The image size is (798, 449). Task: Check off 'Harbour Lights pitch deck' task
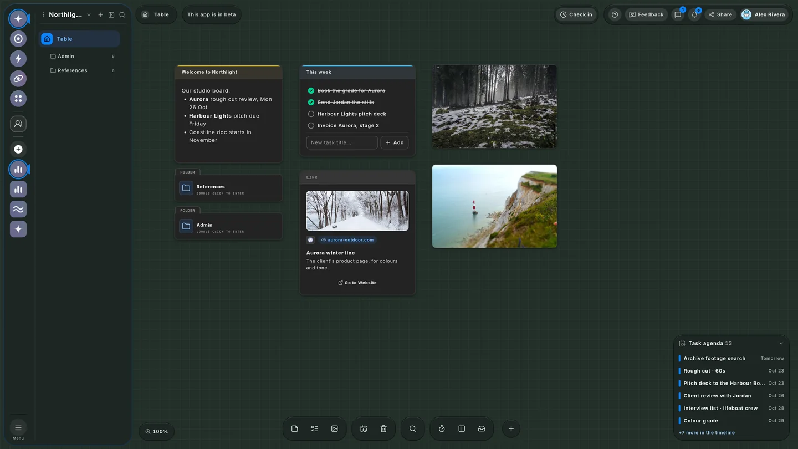pyautogui.click(x=311, y=114)
